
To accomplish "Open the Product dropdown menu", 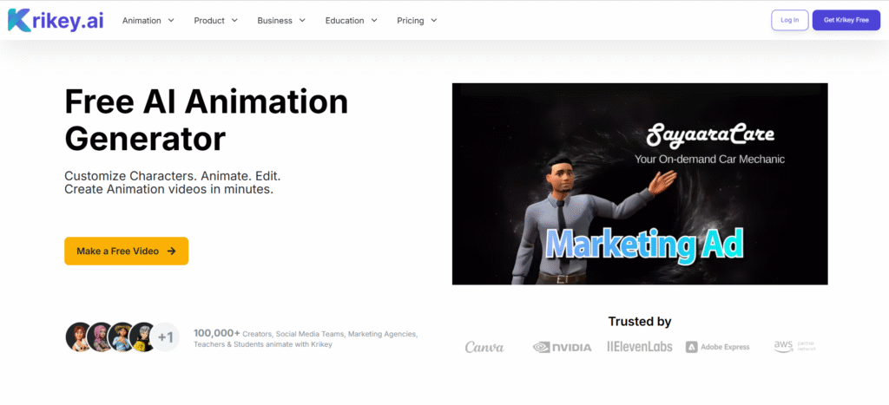I will click(x=214, y=20).
